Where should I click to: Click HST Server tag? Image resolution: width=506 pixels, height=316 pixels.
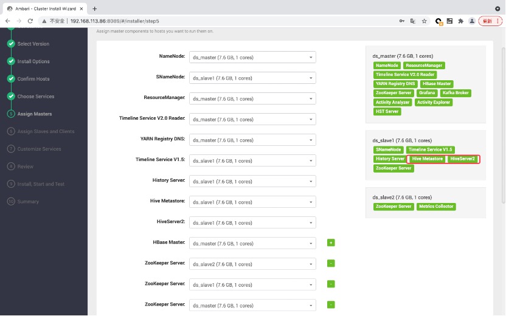point(387,112)
